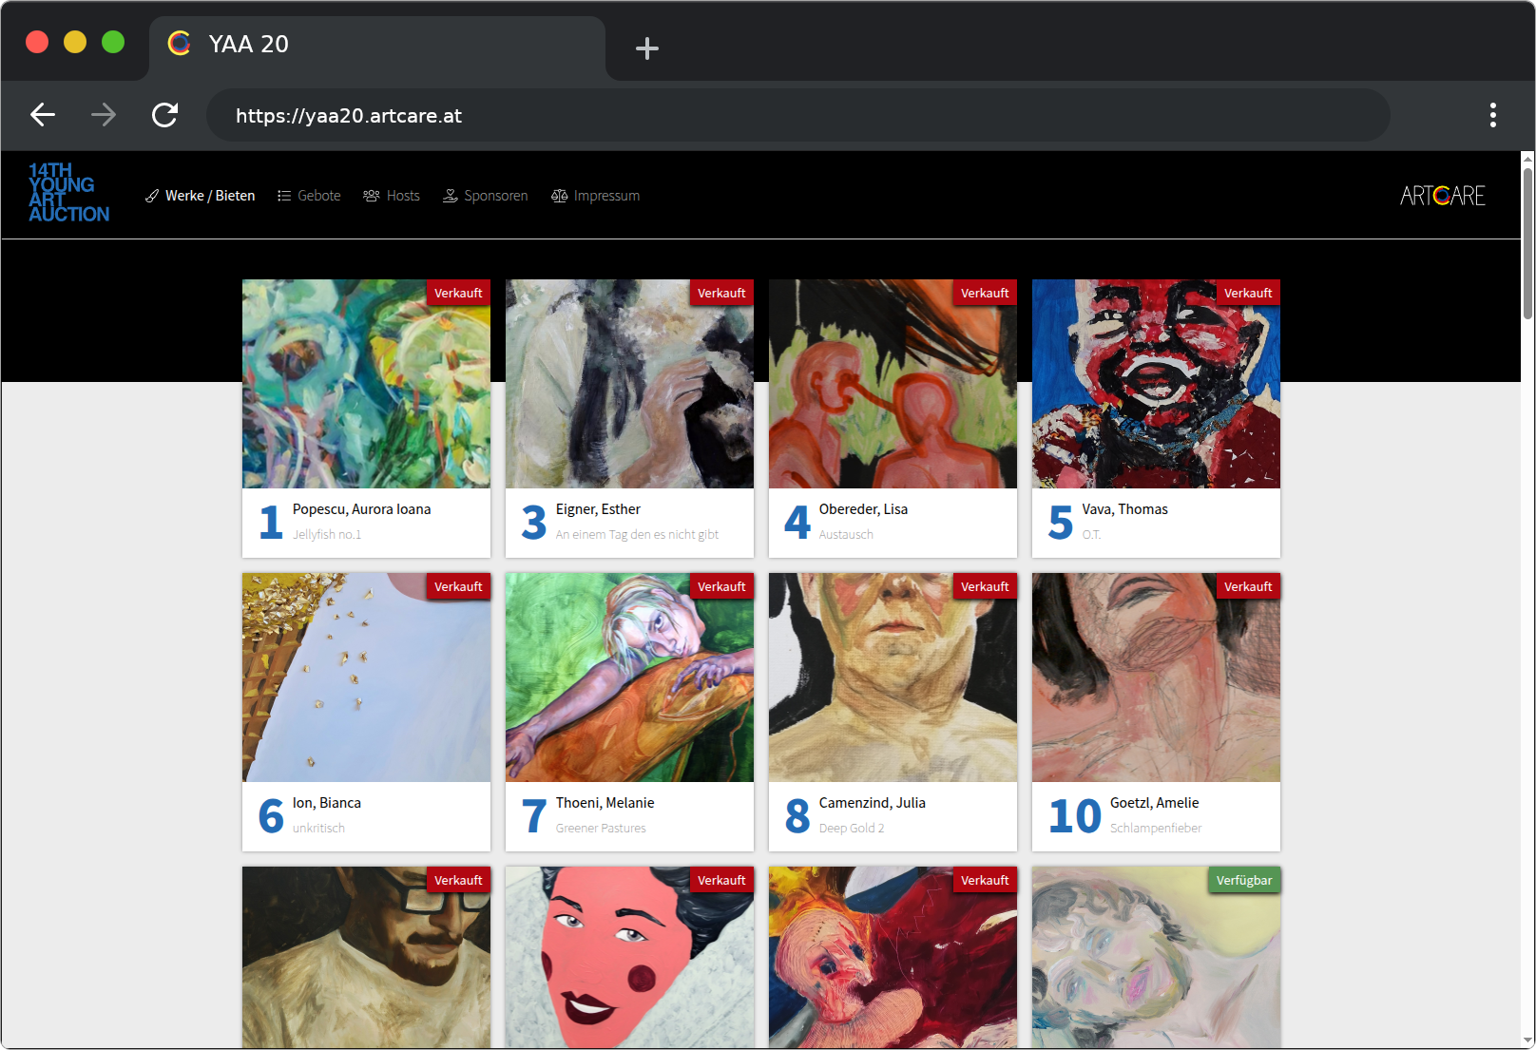Click the browser back arrow
The height and width of the screenshot is (1050, 1536).
[x=43, y=115]
